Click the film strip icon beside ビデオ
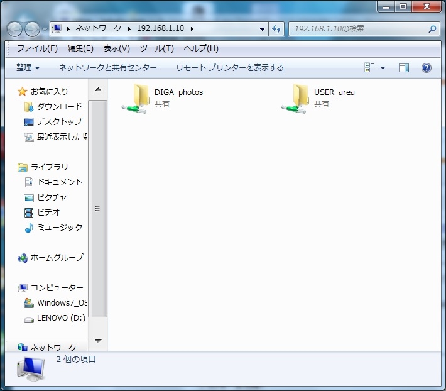Screen dimensions: 446x391 pyautogui.click(x=29, y=212)
